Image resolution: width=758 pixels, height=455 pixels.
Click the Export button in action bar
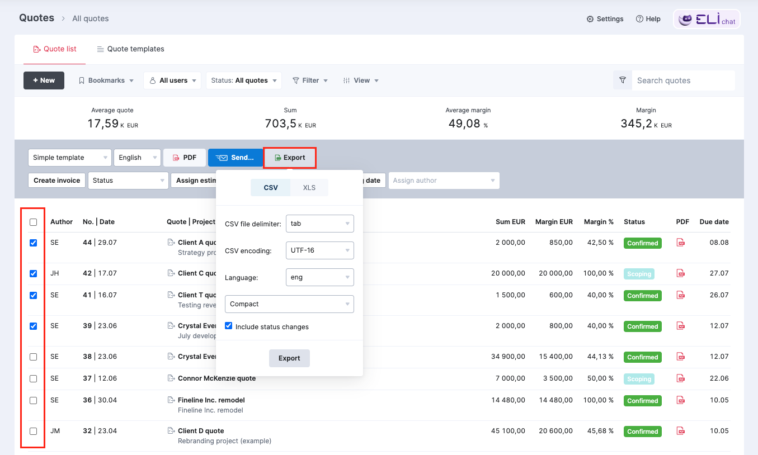290,158
